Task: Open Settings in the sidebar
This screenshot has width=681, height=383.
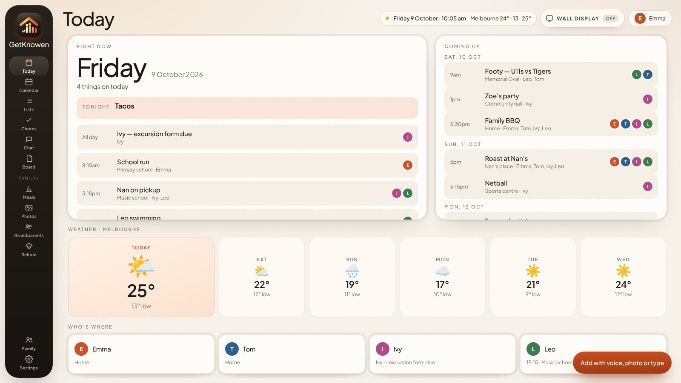Action: pyautogui.click(x=29, y=363)
